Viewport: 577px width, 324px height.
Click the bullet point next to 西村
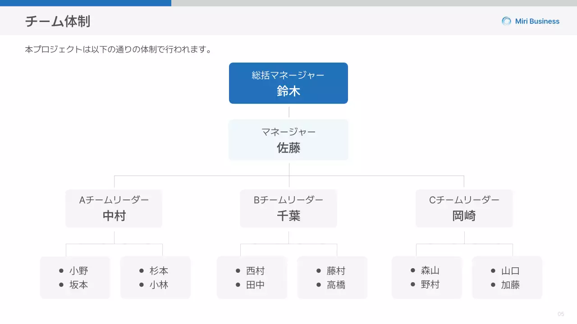[x=238, y=270]
